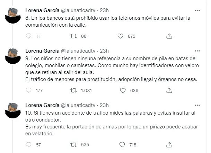The height and width of the screenshot is (153, 211).
Task: Reply to tweet 10 about traffic accidents
Action: point(29,145)
